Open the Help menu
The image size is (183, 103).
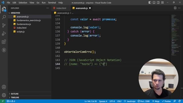click(x=60, y=3)
